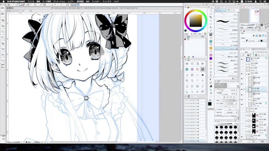Viewport: 269px width, 151px height.
Task: Expand the 顔の中 folder
Action: [249, 100]
